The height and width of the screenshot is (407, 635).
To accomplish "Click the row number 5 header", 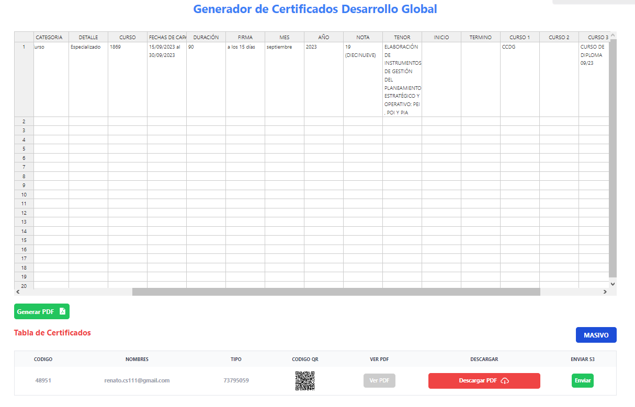I will click(23, 148).
